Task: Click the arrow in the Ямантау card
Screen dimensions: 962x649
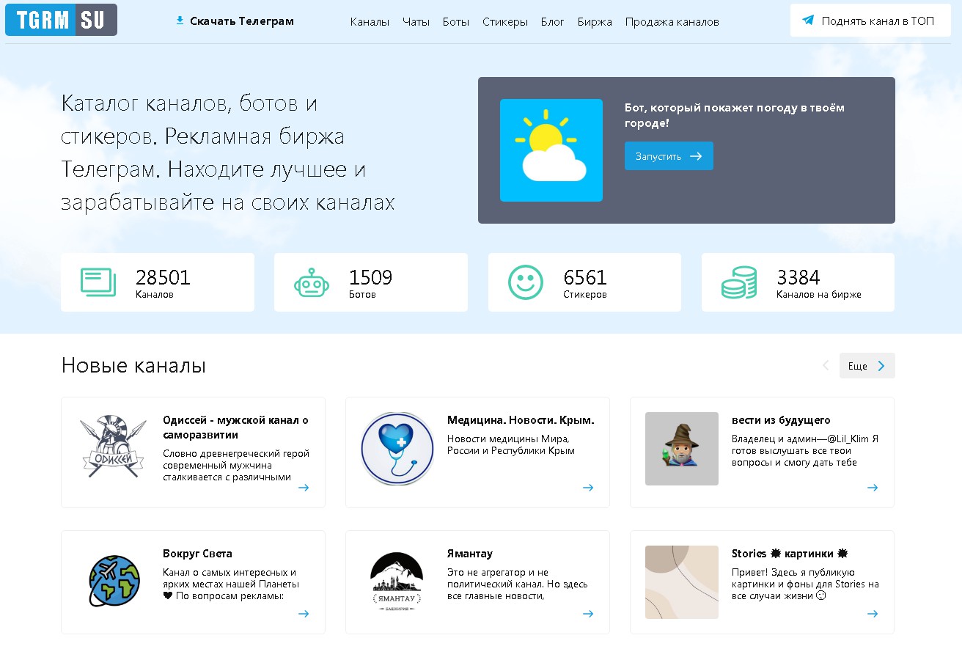Action: pyautogui.click(x=588, y=614)
